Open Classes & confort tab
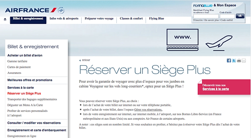 click(x=131, y=19)
